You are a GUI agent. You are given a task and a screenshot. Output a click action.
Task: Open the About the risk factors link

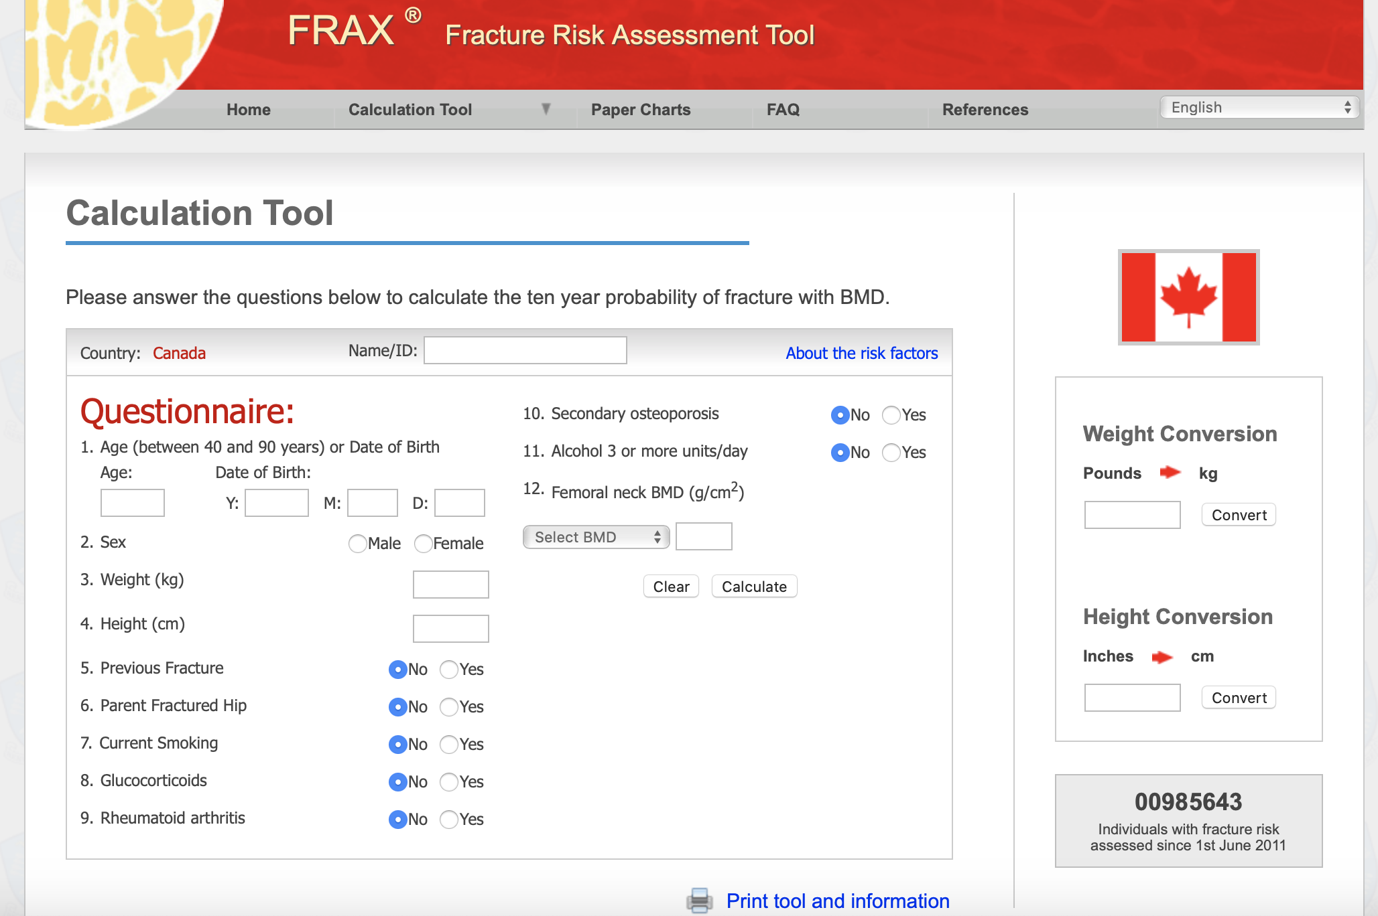pos(862,353)
